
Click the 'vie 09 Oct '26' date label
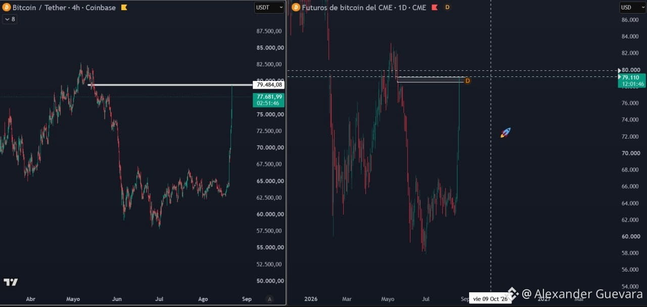[490, 299]
